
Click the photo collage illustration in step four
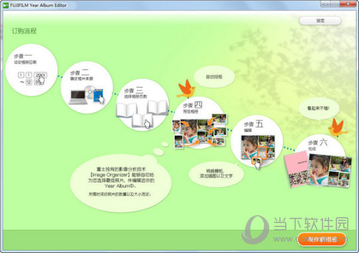point(199,131)
